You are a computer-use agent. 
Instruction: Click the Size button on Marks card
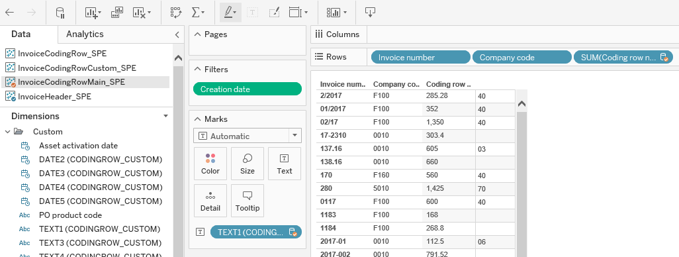(x=248, y=164)
